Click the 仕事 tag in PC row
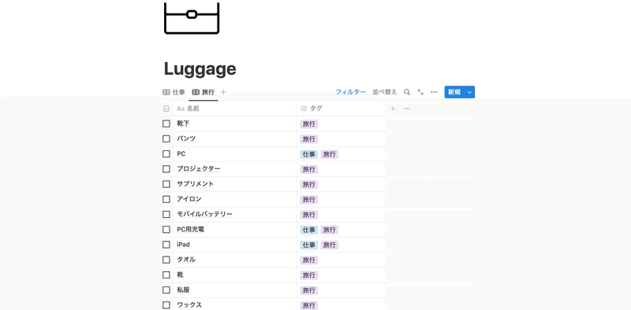The image size is (631, 310). (308, 154)
